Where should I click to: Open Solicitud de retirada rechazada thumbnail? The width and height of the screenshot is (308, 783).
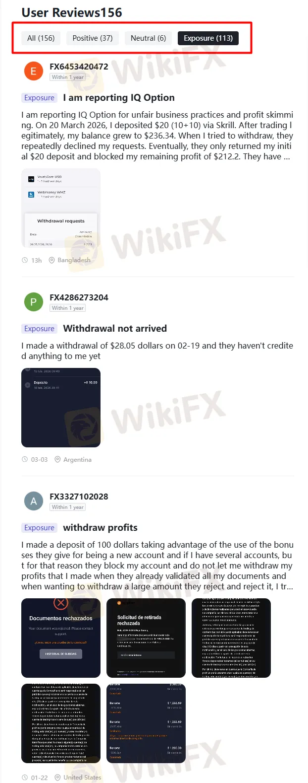[146, 638]
